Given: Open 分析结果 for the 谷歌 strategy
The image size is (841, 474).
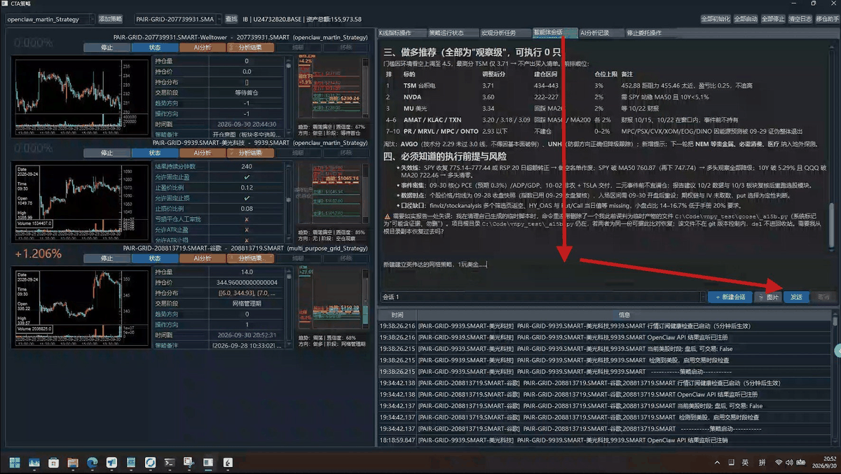Looking at the screenshot, I should pyautogui.click(x=250, y=258).
